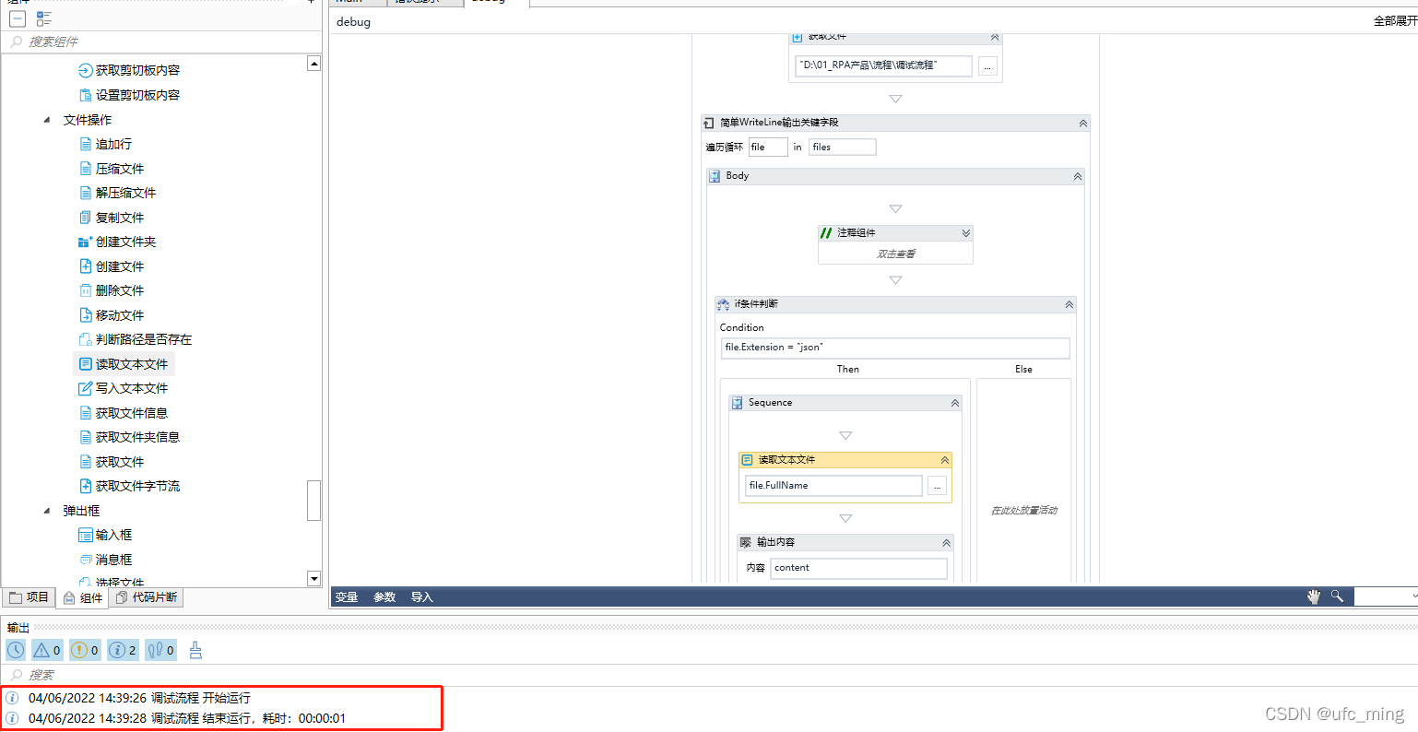The width and height of the screenshot is (1418, 732).
Task: Collapse the Sequence activity in Then branch
Action: pyautogui.click(x=954, y=403)
